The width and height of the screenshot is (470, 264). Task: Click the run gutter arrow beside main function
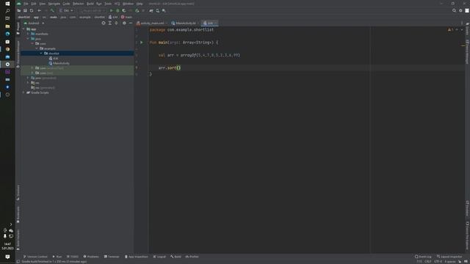pos(142,43)
